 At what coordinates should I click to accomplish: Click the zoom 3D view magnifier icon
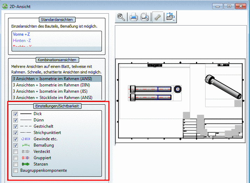tap(121, 17)
